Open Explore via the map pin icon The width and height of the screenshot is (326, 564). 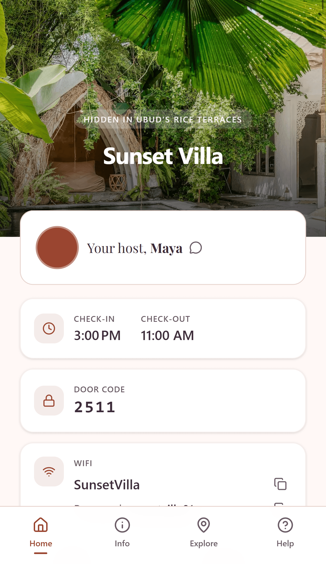(204, 525)
